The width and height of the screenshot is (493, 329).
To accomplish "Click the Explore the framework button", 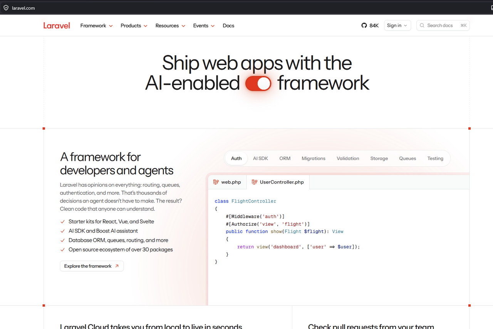I will [92, 266].
